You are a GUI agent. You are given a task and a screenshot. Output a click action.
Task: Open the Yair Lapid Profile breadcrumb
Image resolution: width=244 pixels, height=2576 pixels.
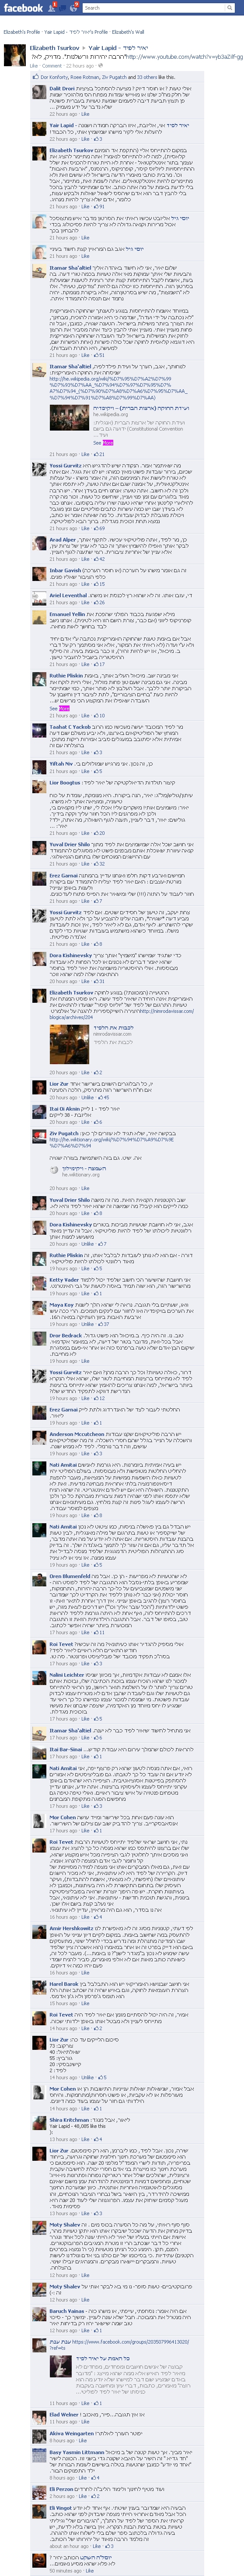coord(76,32)
